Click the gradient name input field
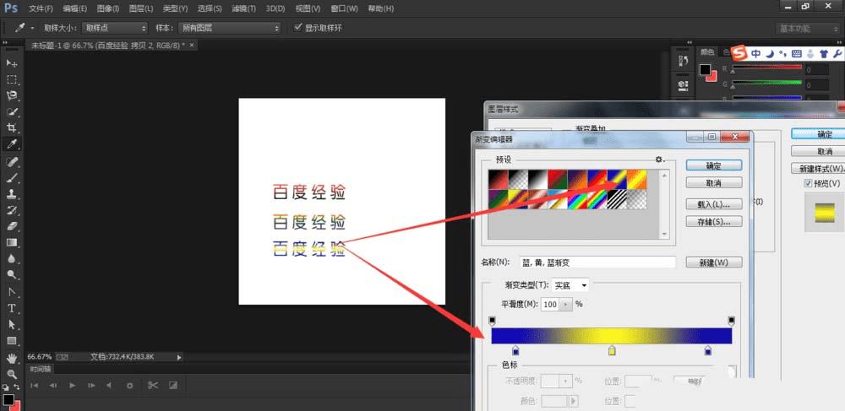 pyautogui.click(x=597, y=262)
